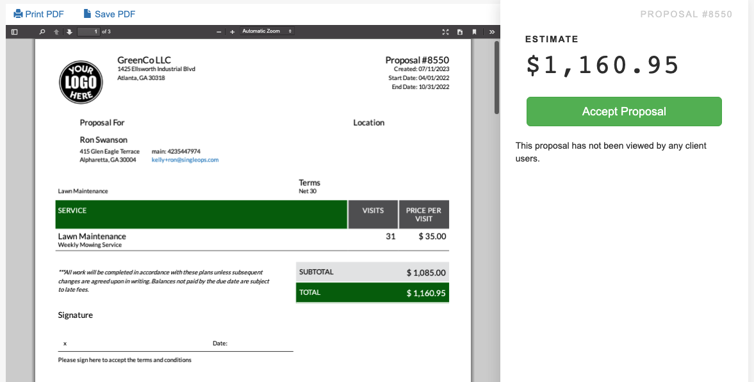Click the Print PDF link

39,14
